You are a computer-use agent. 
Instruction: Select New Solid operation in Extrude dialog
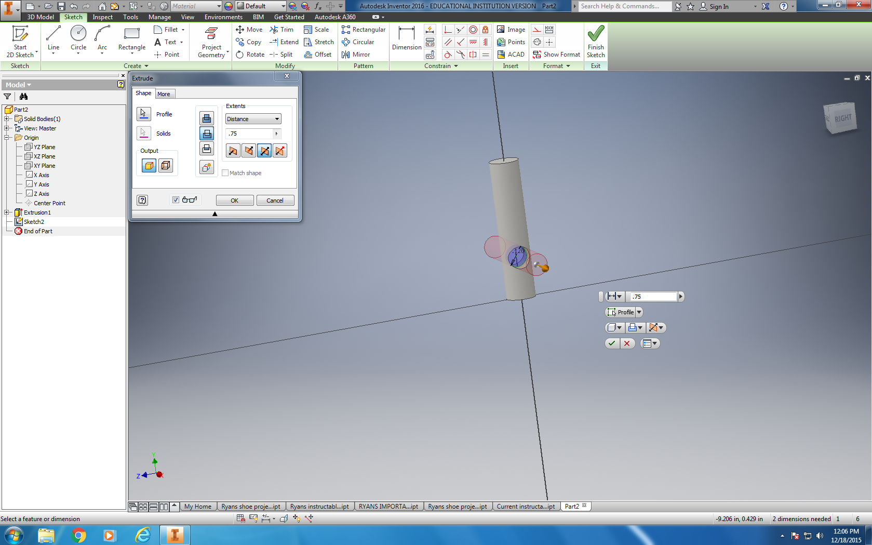[x=207, y=167]
